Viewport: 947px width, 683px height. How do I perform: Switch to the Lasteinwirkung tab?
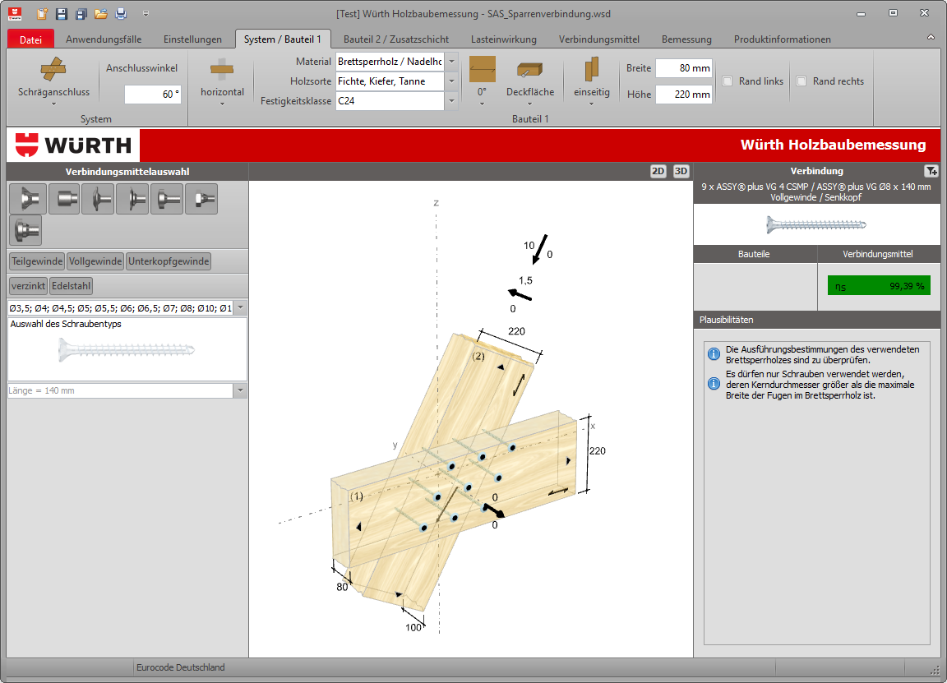click(x=504, y=39)
